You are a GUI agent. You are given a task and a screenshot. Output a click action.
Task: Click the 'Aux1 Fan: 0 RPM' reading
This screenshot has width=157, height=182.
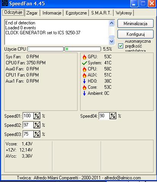[22, 81]
